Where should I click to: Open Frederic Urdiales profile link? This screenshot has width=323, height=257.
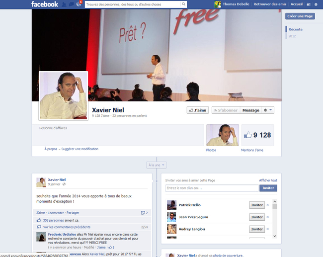click(x=62, y=234)
